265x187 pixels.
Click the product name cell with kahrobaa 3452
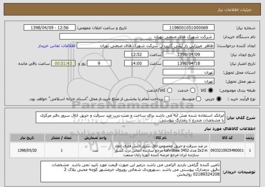pyautogui.click(x=161, y=150)
